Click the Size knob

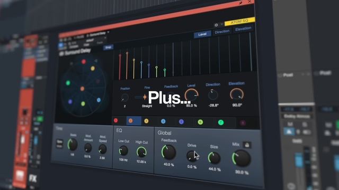click(x=214, y=158)
